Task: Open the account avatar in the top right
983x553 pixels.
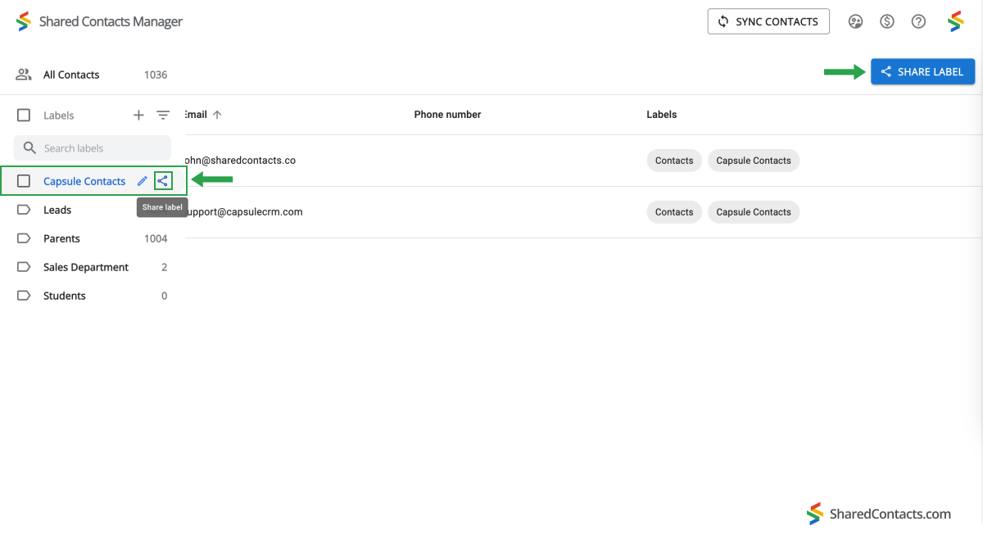Action: pyautogui.click(x=956, y=22)
